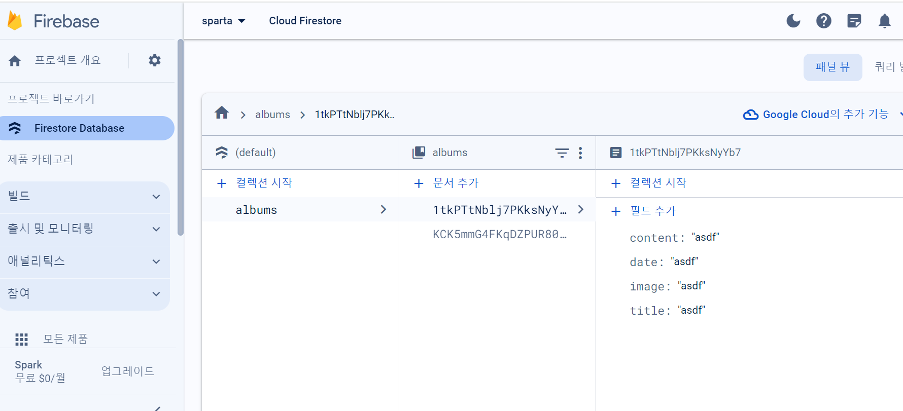Click the Firebase flame logo
903x411 pixels.
[x=15, y=21]
